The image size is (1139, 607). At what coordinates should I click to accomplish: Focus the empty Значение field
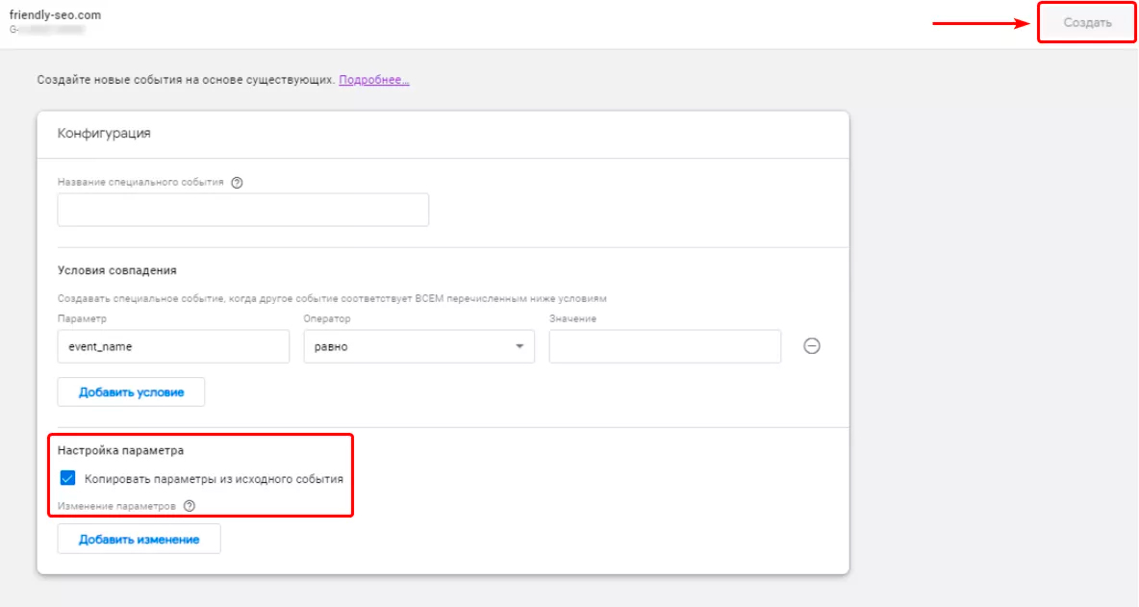(665, 346)
